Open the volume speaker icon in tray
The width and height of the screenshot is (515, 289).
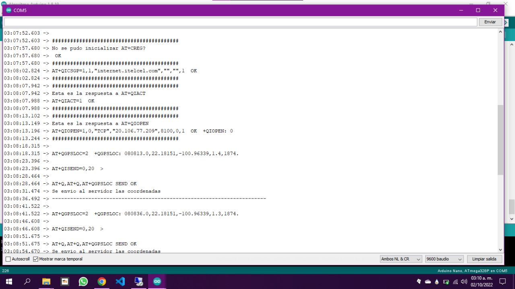[464, 281]
